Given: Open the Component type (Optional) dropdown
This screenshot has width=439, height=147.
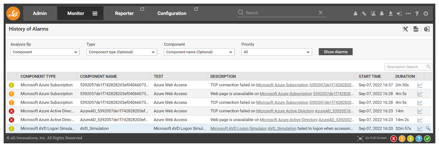Looking at the screenshot, I should click(x=122, y=52).
